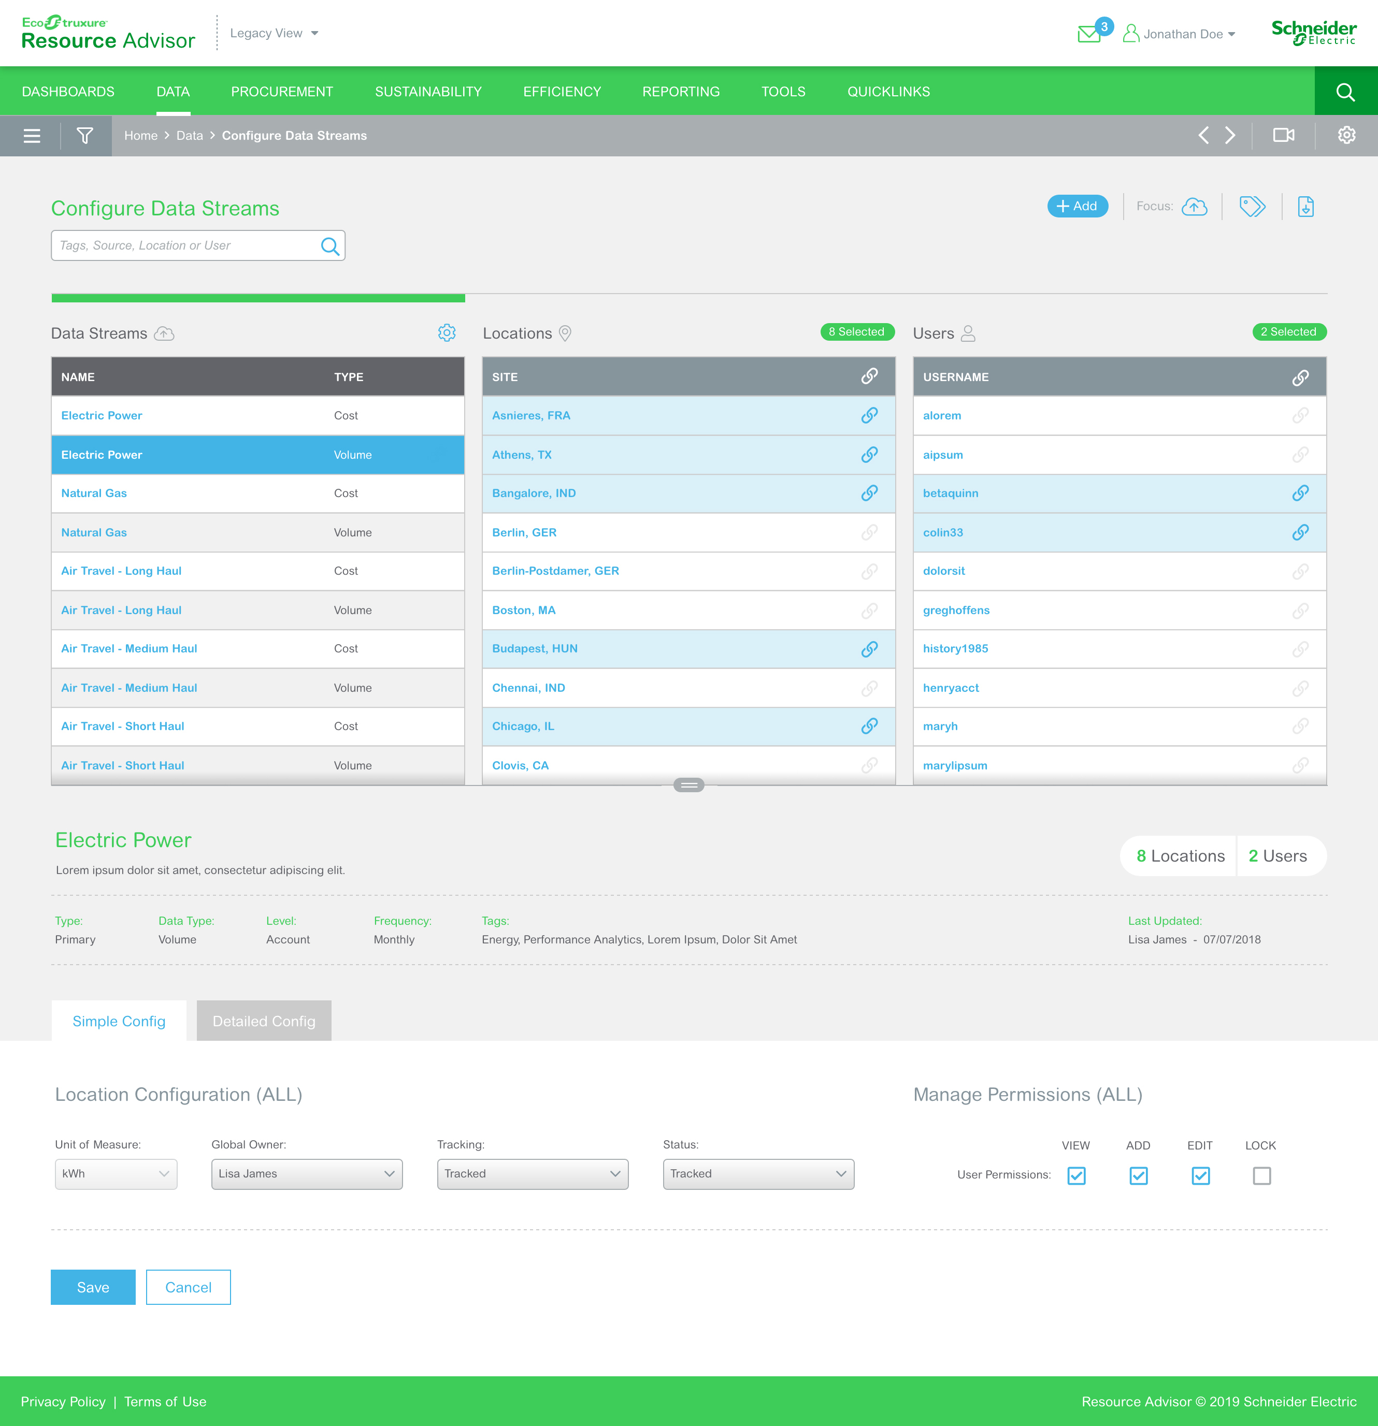Image resolution: width=1378 pixels, height=1426 pixels.
Task: Switch to the Detailed Config tab
Action: (264, 1021)
